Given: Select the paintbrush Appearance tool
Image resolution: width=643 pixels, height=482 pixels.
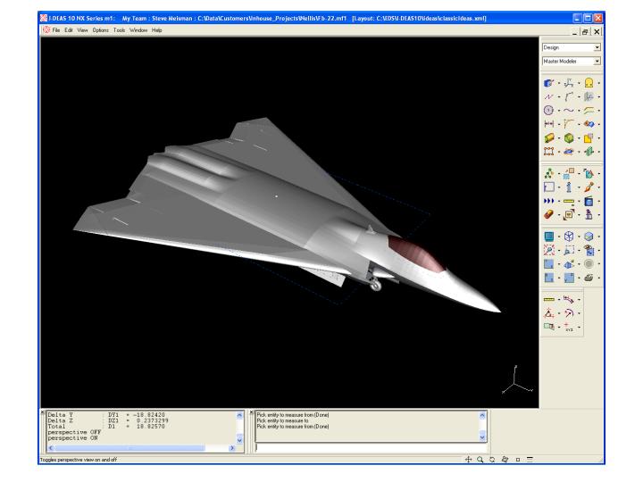Looking at the screenshot, I should point(589,187).
